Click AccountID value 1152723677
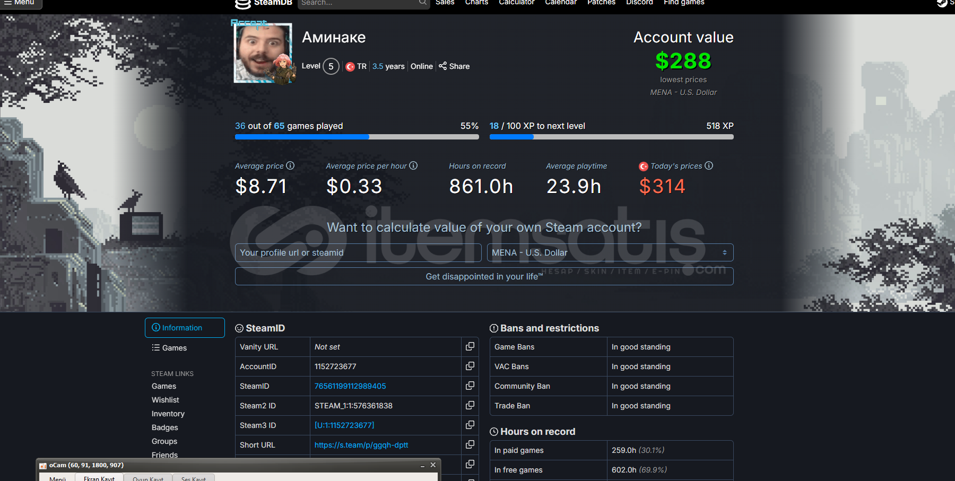The width and height of the screenshot is (955, 481). point(335,366)
